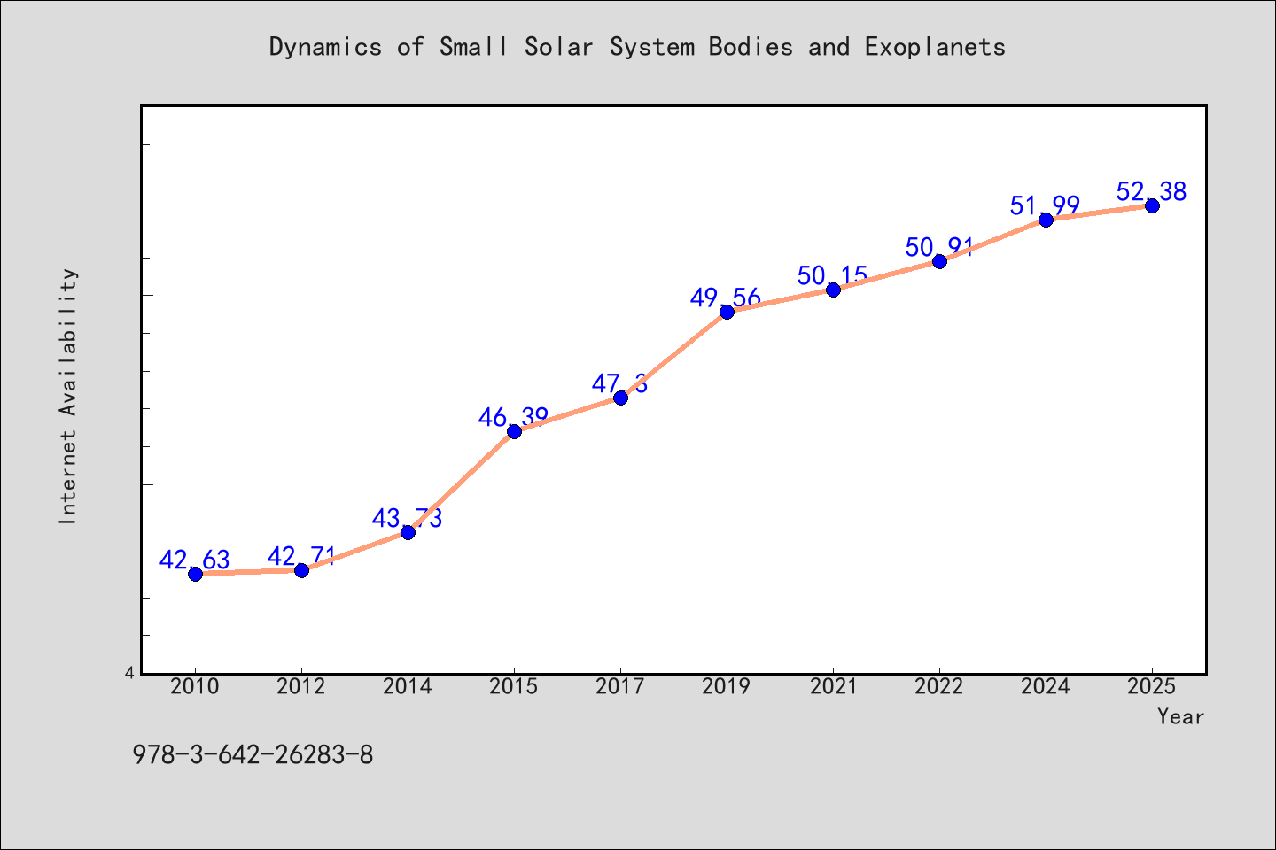Click the 2015 x-axis tick label
Screen dimensions: 1276x850
coord(514,687)
